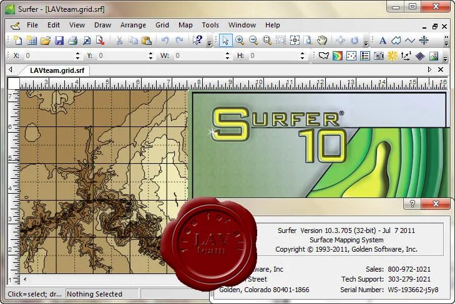Open the File menu

point(32,25)
